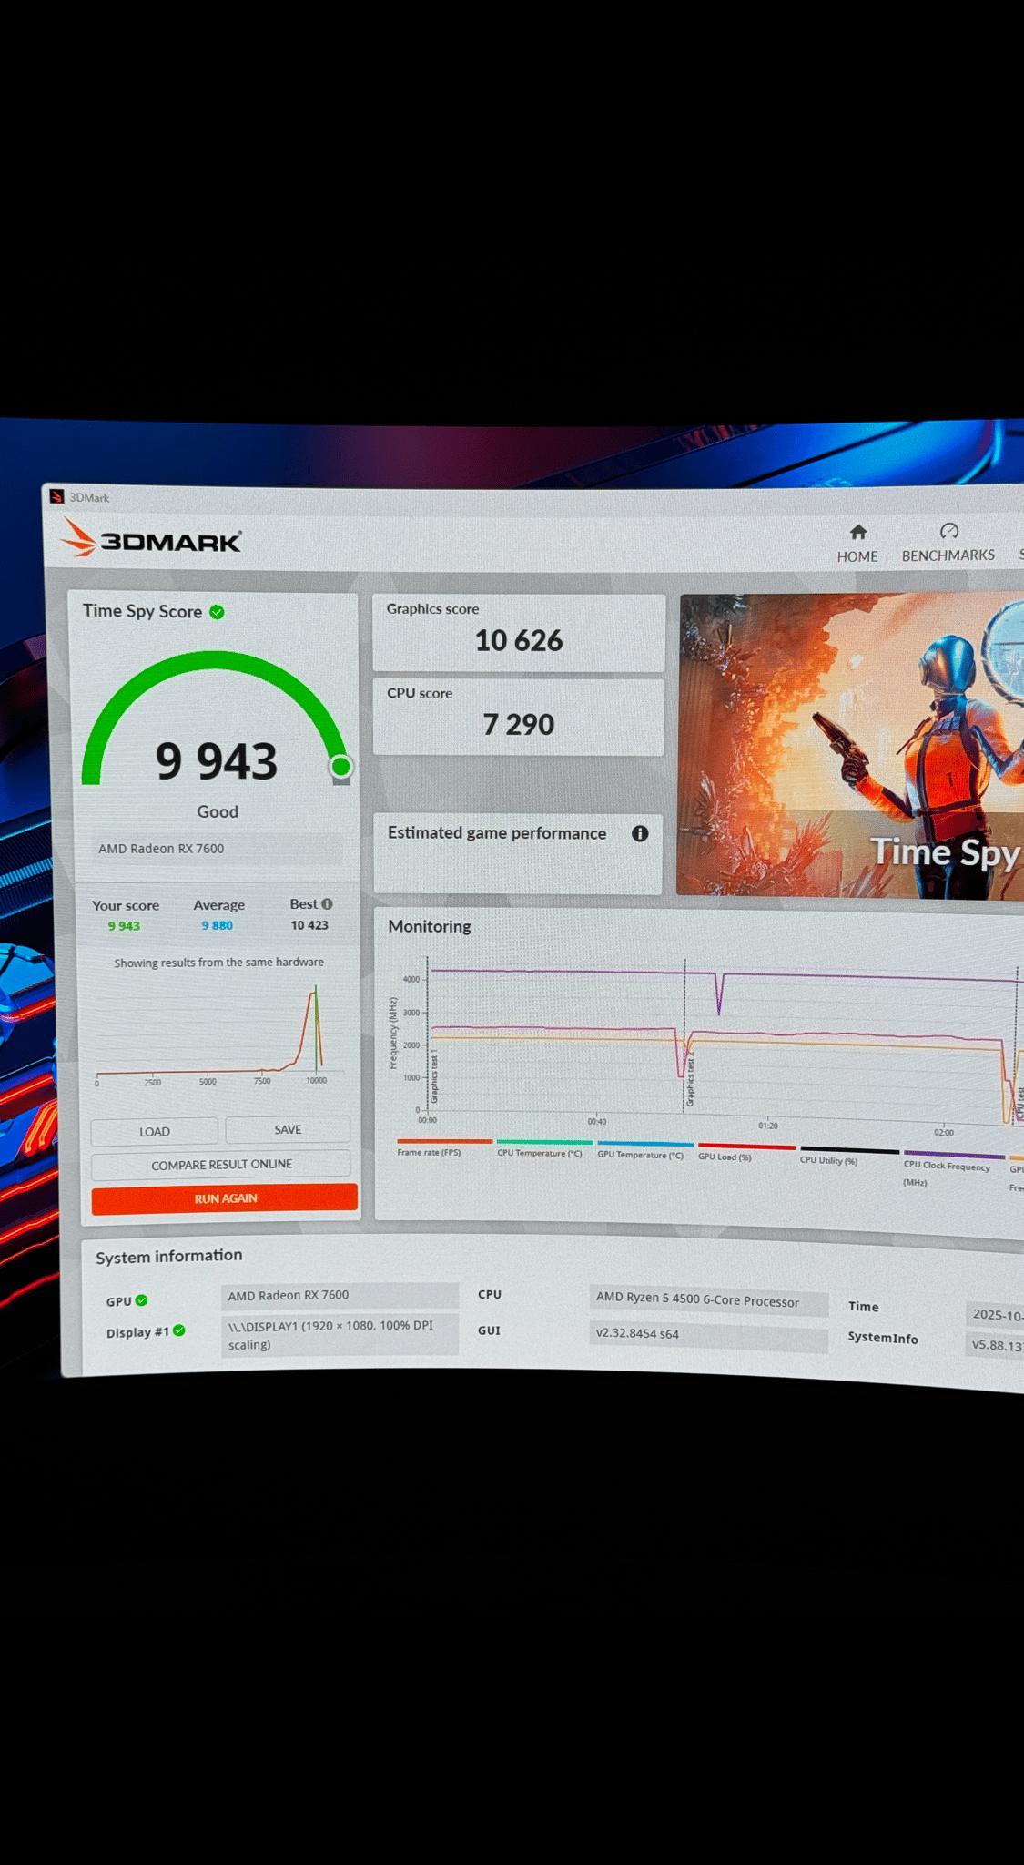Click Average score value 9 880
Image resolution: width=1024 pixels, height=1865 pixels.
218,925
